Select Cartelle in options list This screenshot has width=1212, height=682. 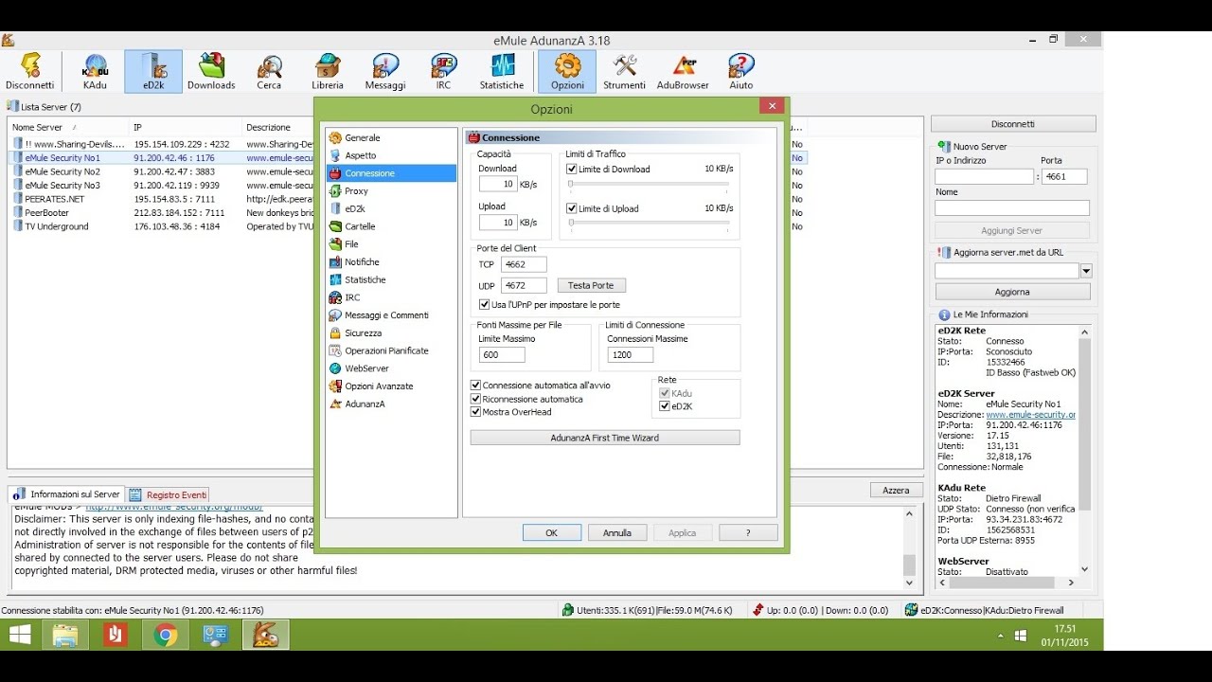(360, 226)
